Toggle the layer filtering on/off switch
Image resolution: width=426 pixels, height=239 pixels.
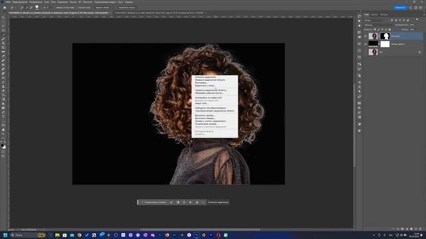coord(417,20)
